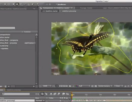
Task: Click the 0:00:00:00 current time display
Action: click(63, 86)
